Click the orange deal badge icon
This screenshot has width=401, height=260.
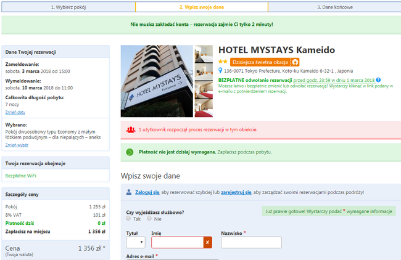click(295, 62)
